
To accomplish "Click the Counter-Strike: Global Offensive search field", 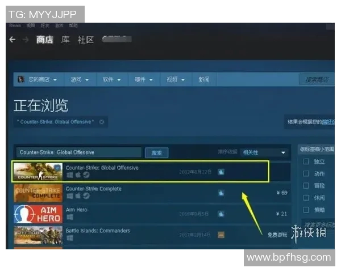I will point(79,152).
